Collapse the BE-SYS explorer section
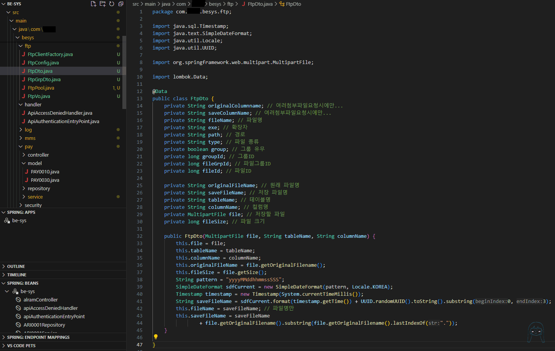This screenshot has height=351, width=555. coord(3,4)
